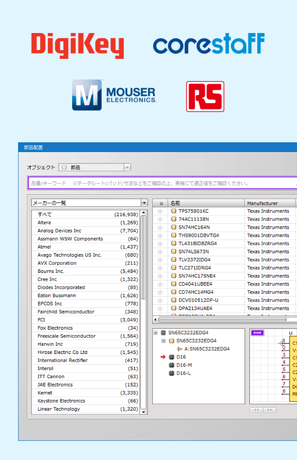
Task: Select Fairchild Semiconductor manufacturer
Action: click(87, 312)
